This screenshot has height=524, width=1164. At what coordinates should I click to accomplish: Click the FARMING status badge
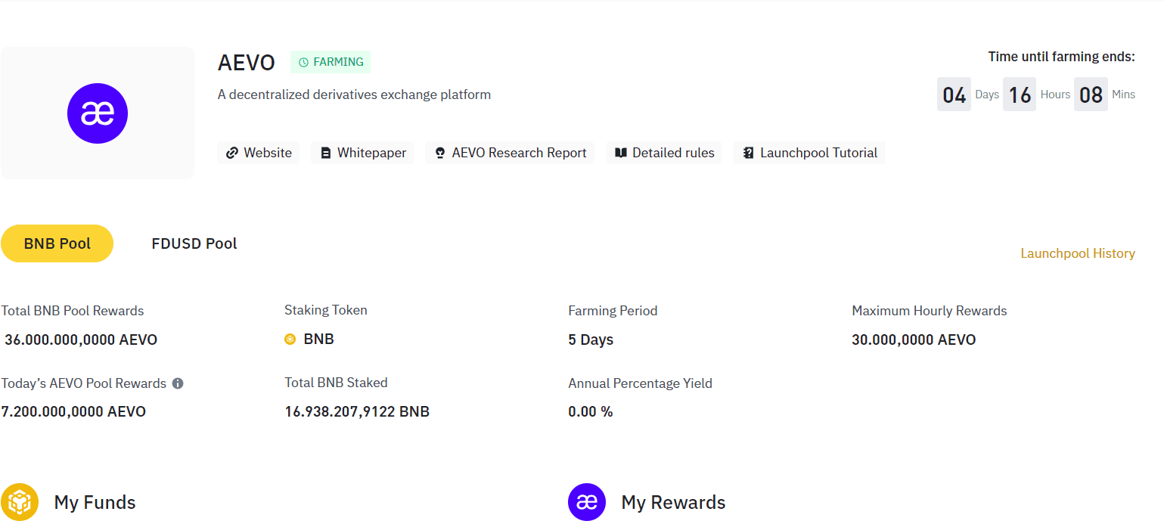tap(331, 62)
